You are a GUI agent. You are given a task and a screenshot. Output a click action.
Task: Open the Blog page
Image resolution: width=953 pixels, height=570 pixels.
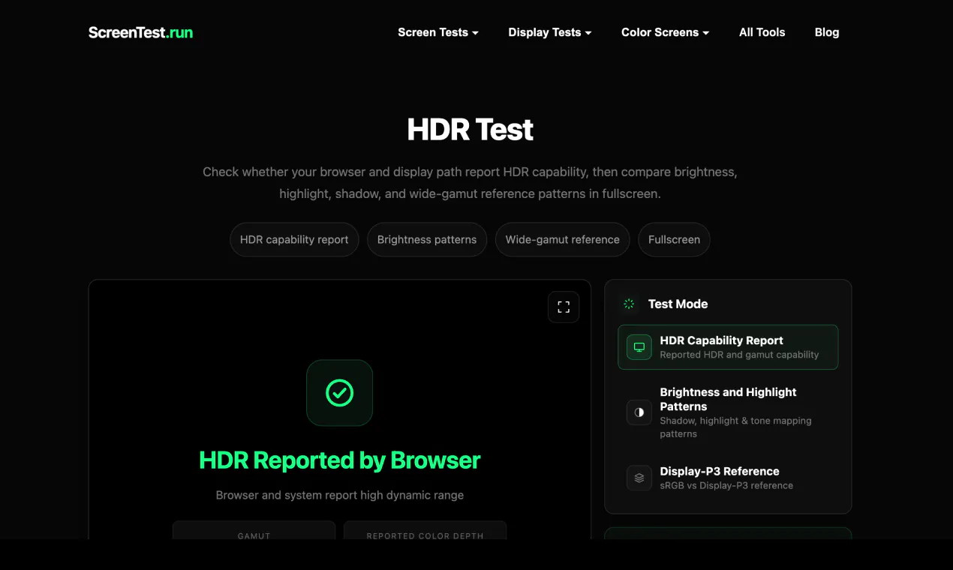tap(827, 32)
